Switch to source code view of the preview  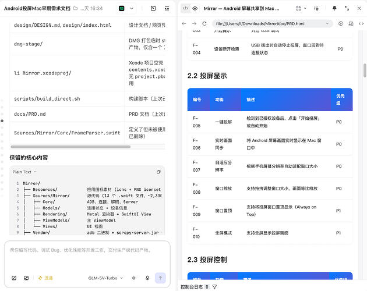tap(185, 8)
